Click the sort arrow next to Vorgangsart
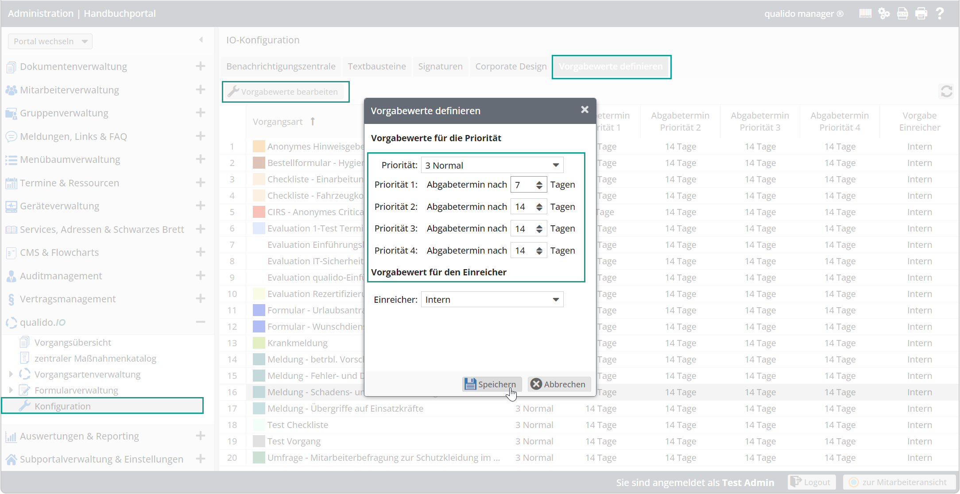 pos(313,121)
